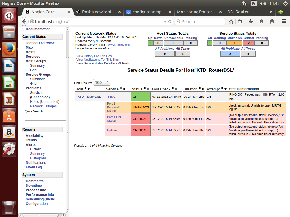Click the sidebar vertical scrollbar
290x217 pixels.
point(67,85)
